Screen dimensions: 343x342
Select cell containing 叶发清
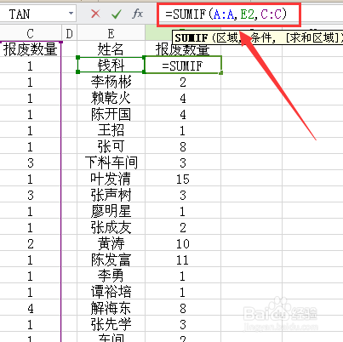111,179
